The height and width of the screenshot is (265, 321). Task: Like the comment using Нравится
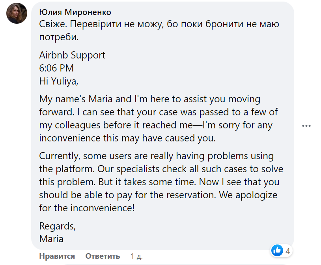pos(58,256)
